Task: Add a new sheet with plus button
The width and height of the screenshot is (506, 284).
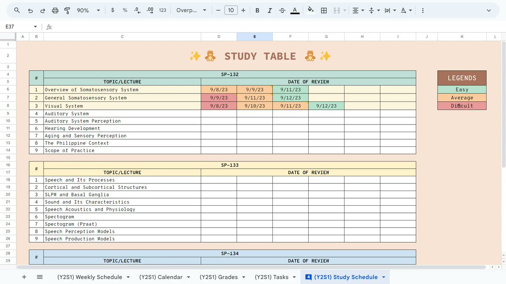Action: [x=24, y=277]
